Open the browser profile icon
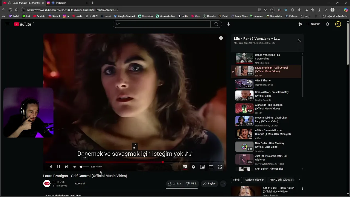 [332, 10]
